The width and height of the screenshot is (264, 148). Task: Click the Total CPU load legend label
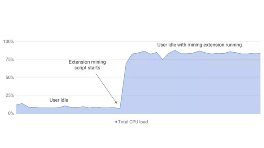coord(133,122)
